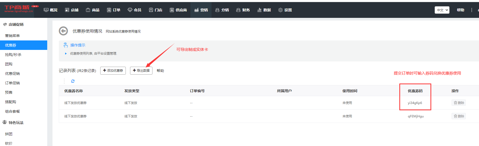Open the 数据 statistics menu
The height and width of the screenshot is (146, 479).
click(264, 10)
